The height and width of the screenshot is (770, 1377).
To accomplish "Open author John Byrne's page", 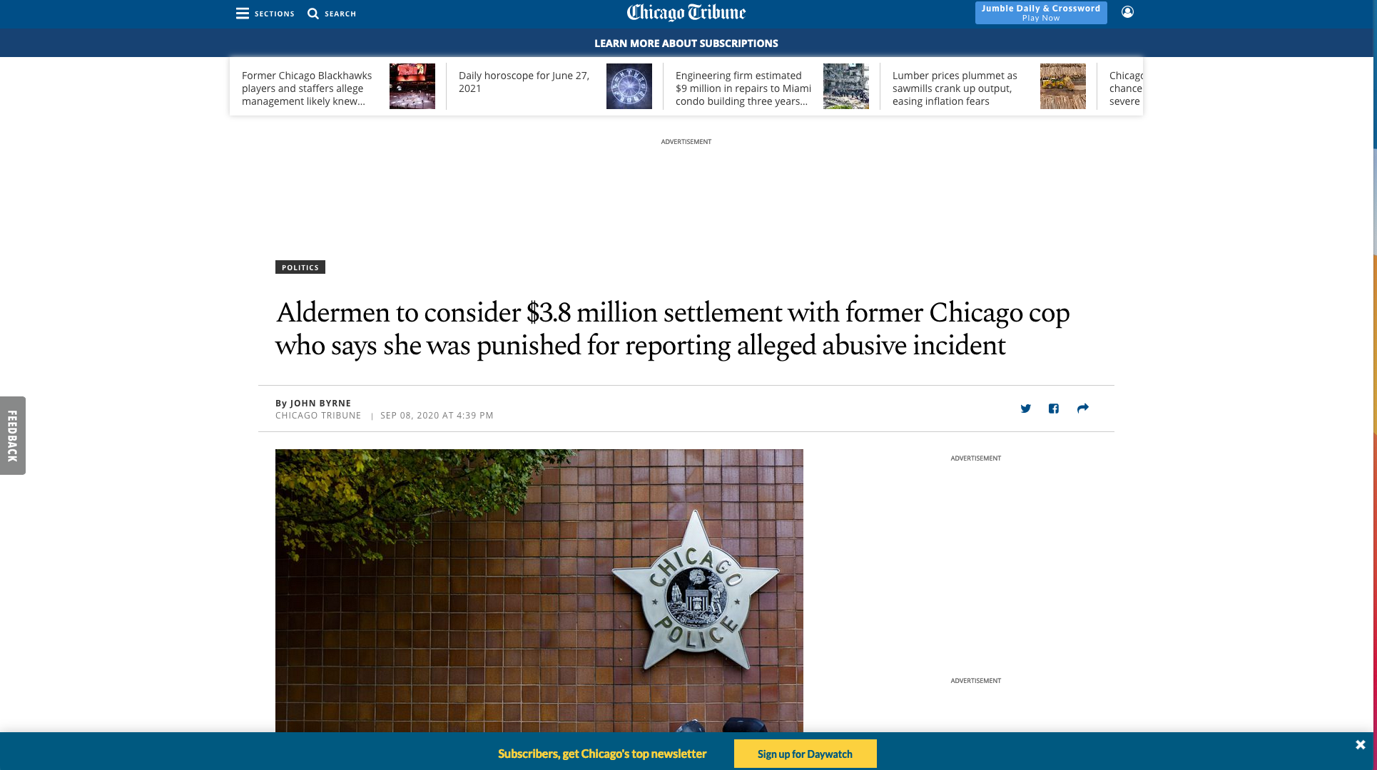I will [320, 403].
